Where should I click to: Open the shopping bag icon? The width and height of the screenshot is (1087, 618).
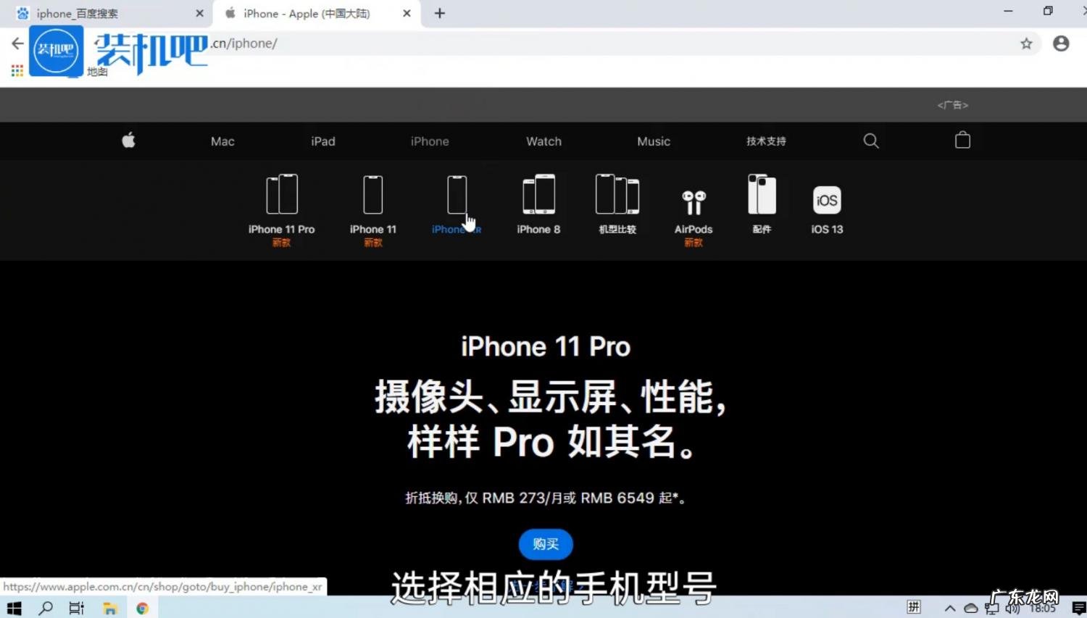962,140
